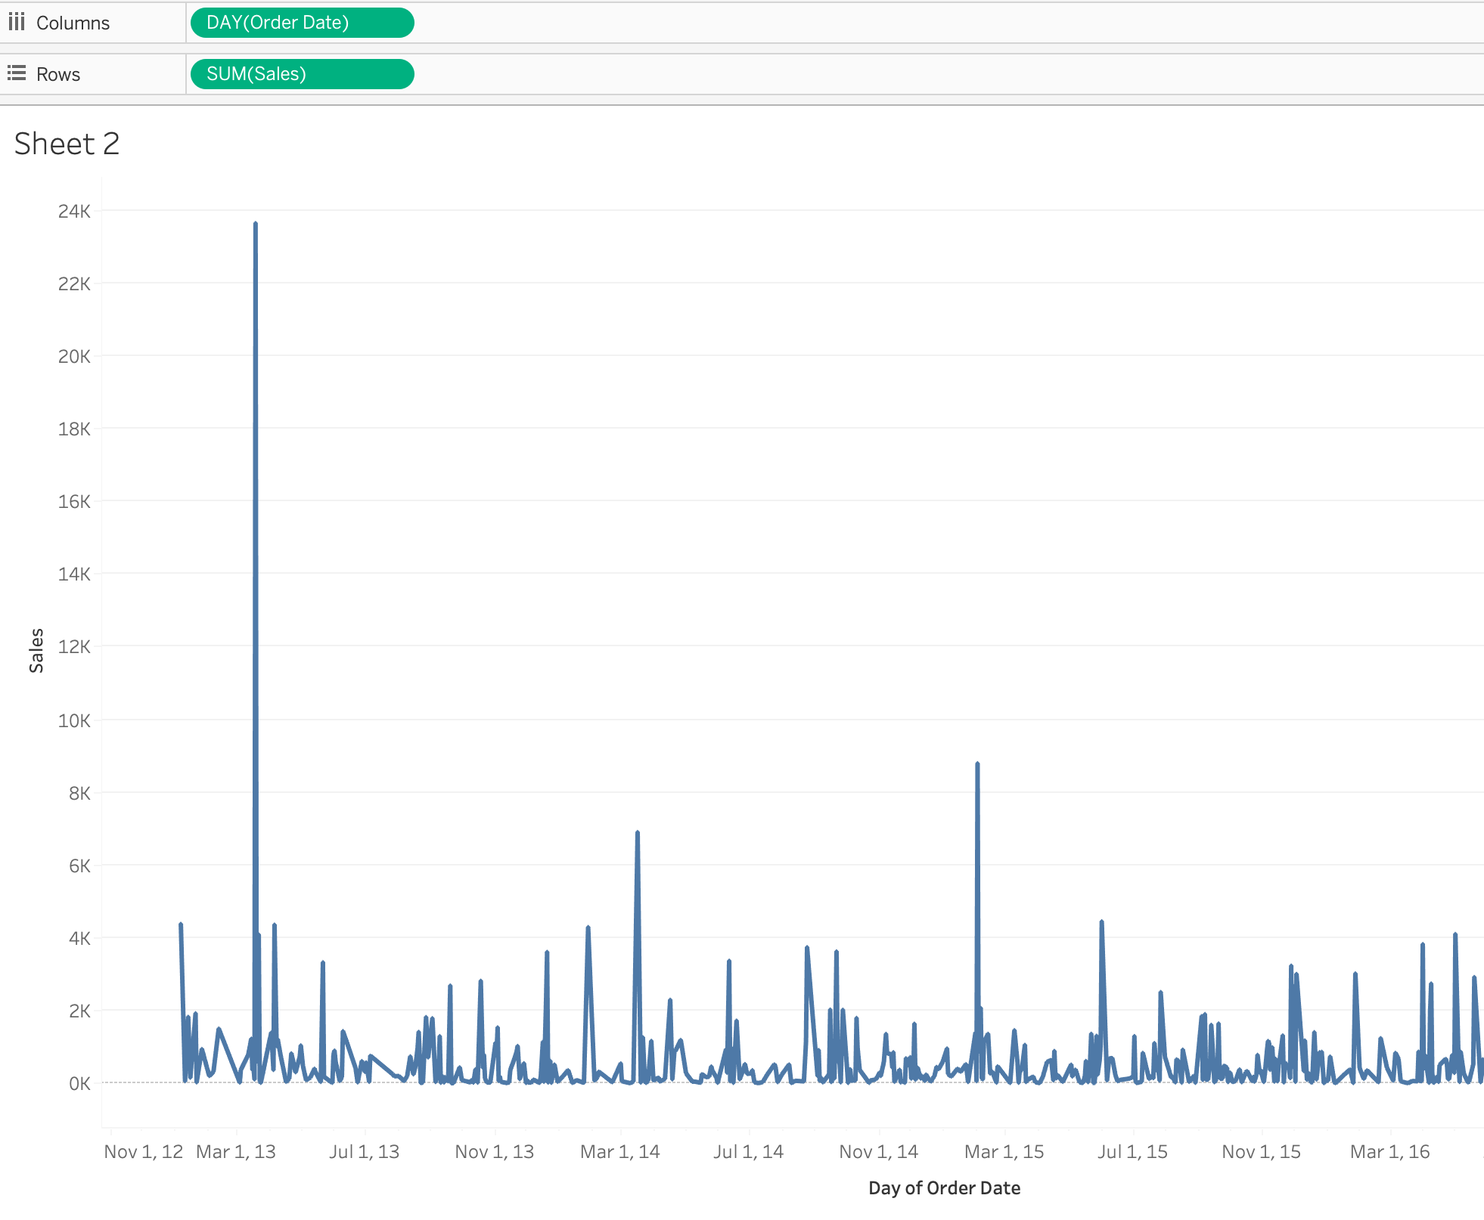Click the Jul 1, 14 date axis label
This screenshot has height=1220, width=1484.
[748, 1151]
